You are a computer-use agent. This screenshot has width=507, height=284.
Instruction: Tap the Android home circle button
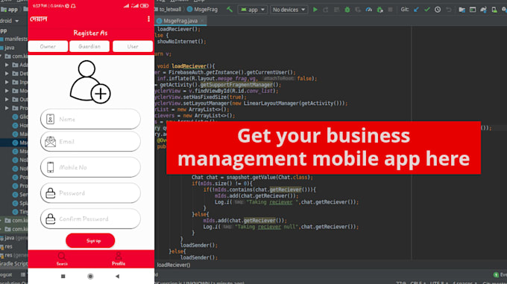90,277
